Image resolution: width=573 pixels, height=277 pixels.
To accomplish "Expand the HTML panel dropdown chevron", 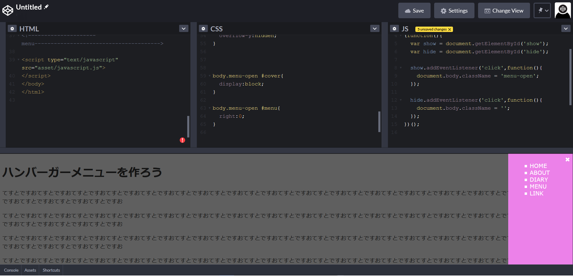I will 184,29.
